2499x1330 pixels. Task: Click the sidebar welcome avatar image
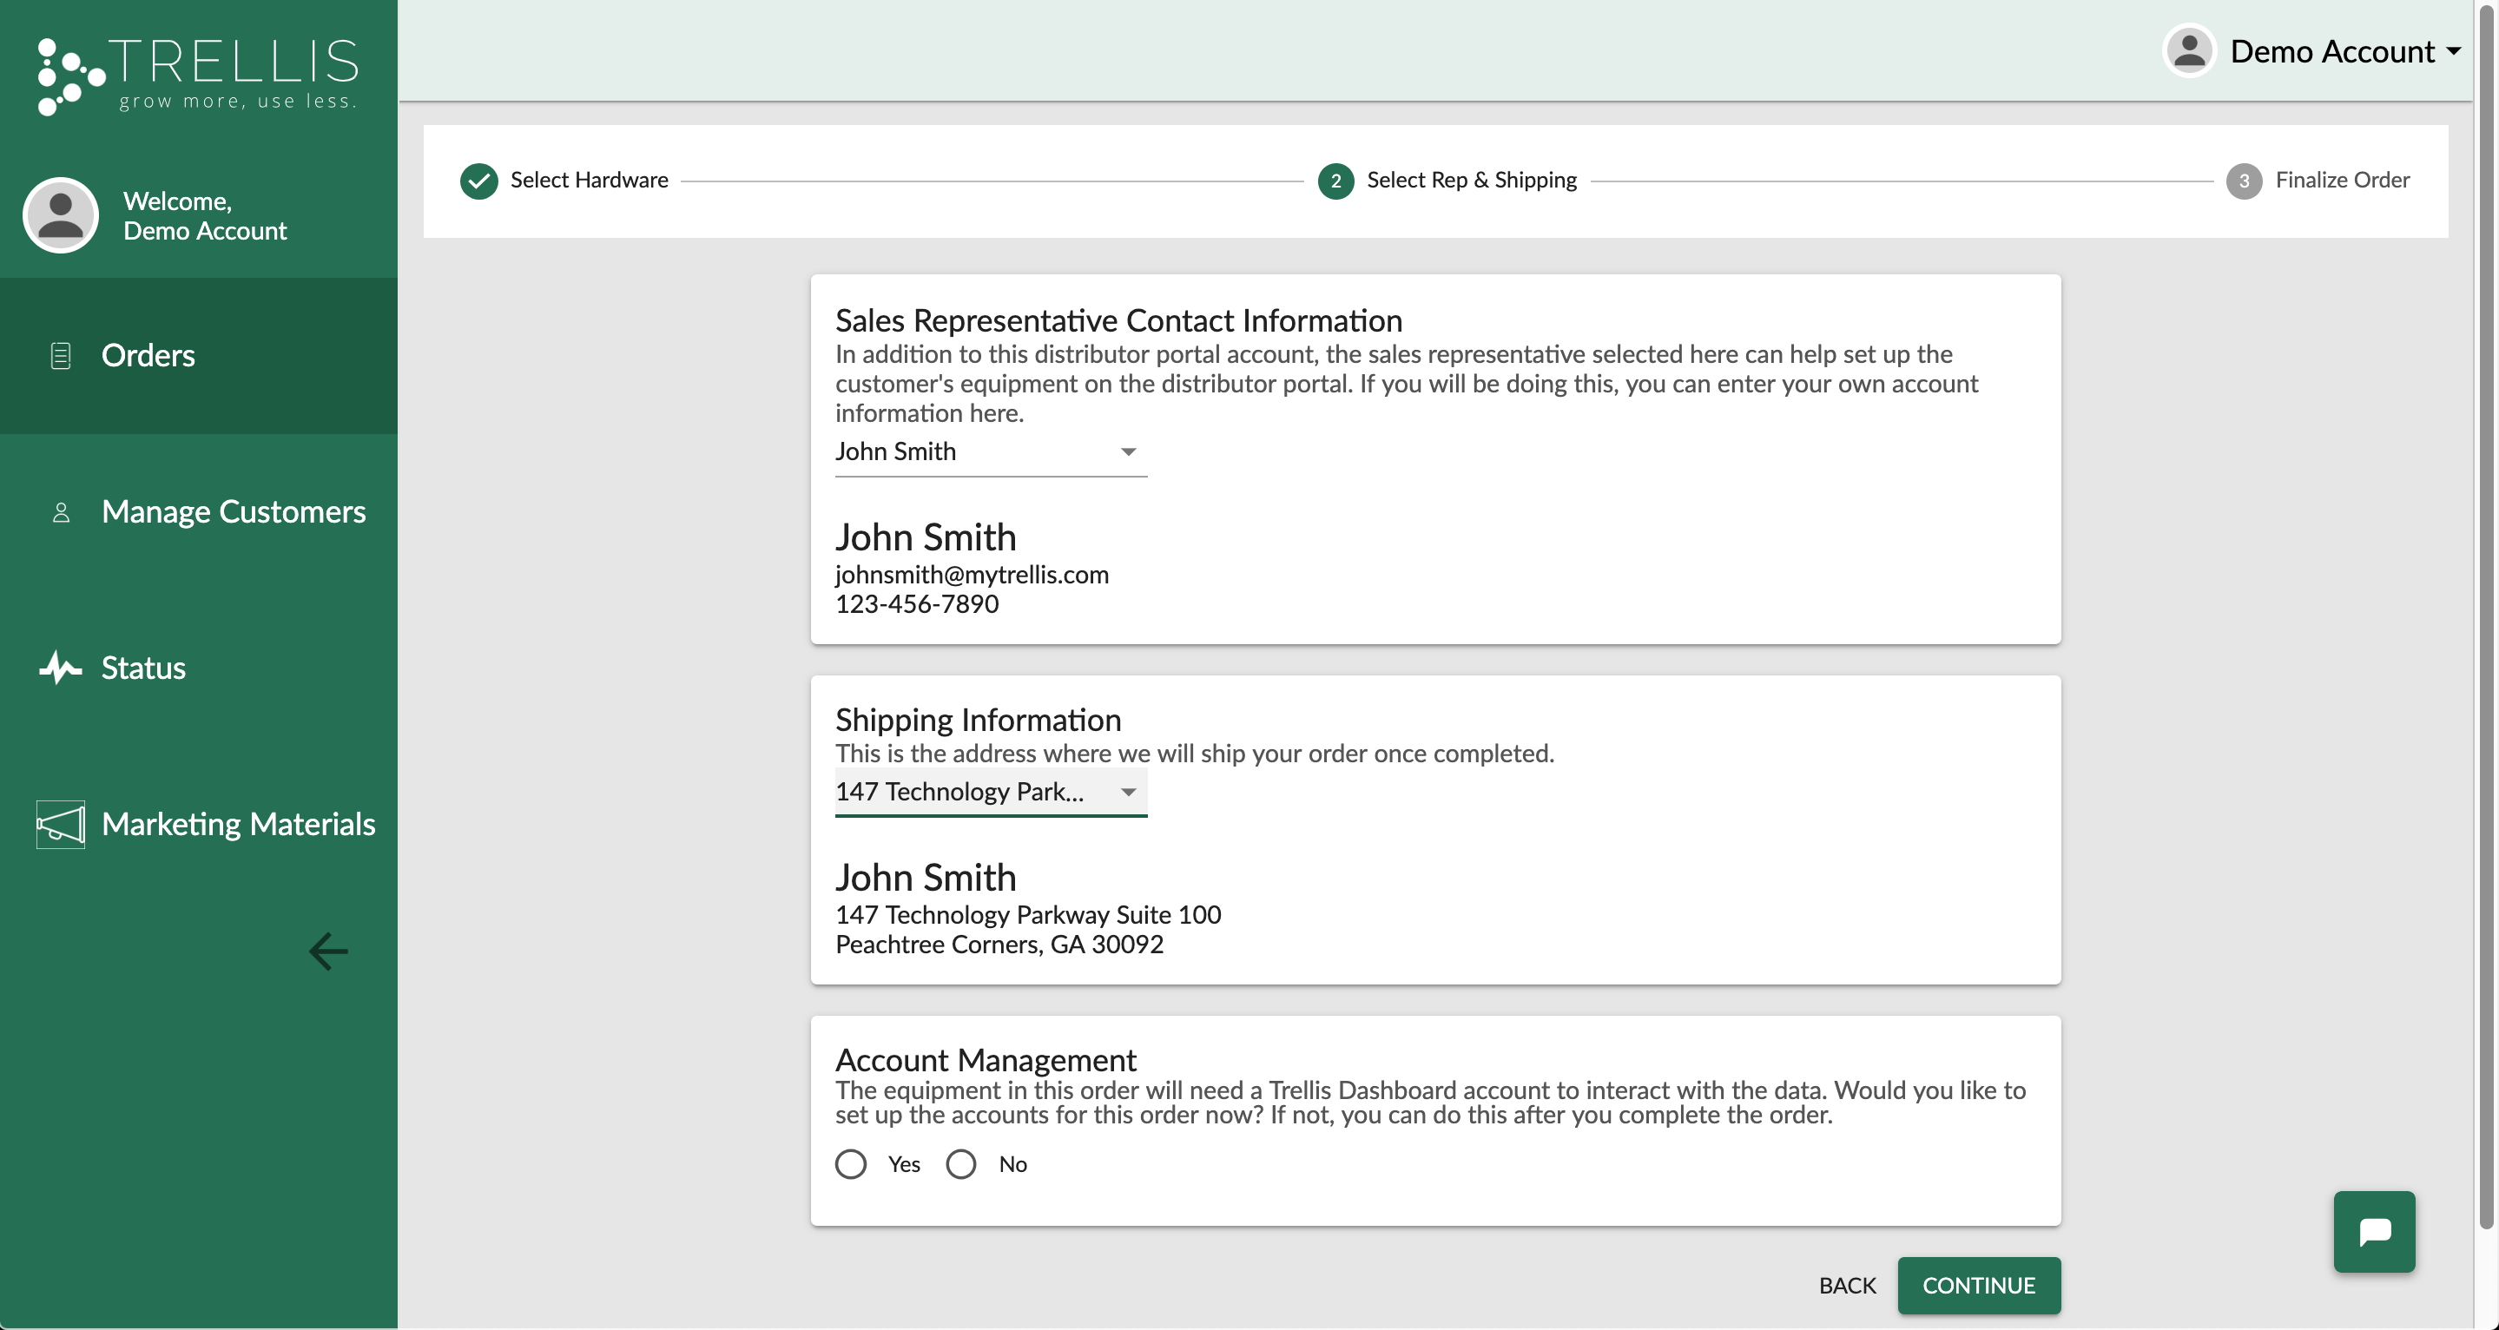point(60,215)
